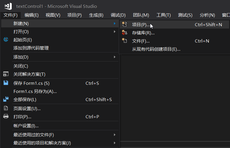Select 全部保存(L) menu entry
Image resolution: width=230 pixels, height=148 pixels.
60,100
